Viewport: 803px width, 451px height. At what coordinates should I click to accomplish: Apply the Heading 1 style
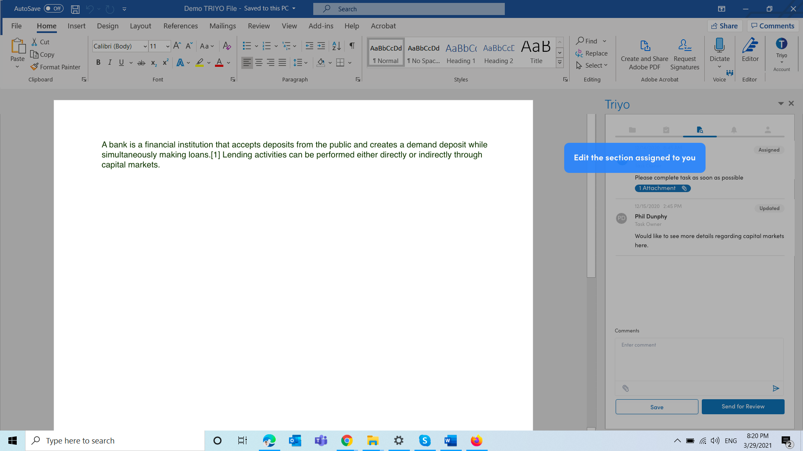pos(461,53)
